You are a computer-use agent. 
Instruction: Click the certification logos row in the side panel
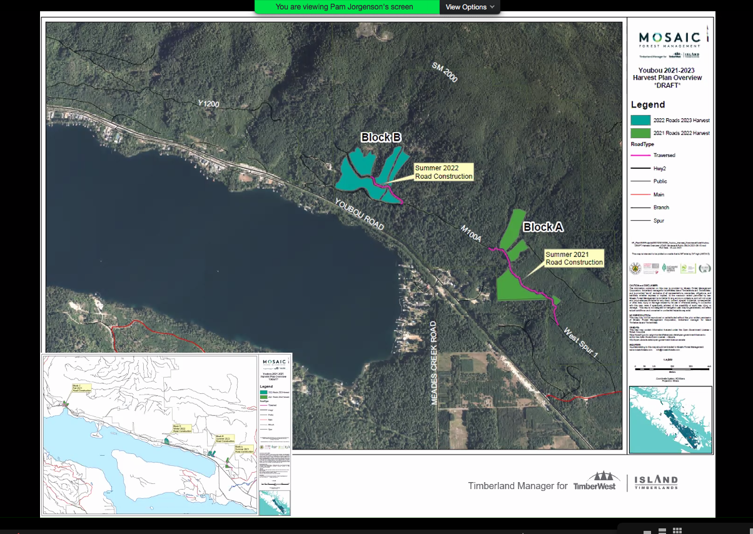pos(670,268)
